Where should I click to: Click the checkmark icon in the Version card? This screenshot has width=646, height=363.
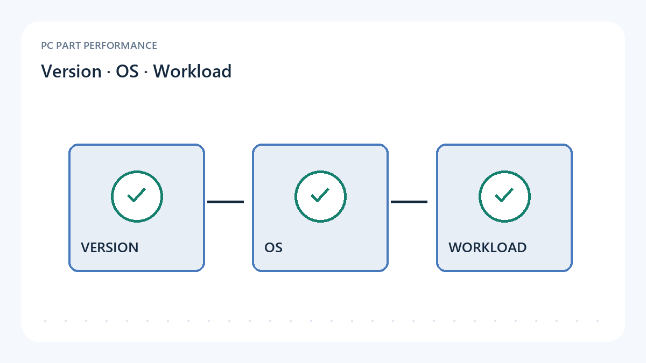(x=137, y=196)
